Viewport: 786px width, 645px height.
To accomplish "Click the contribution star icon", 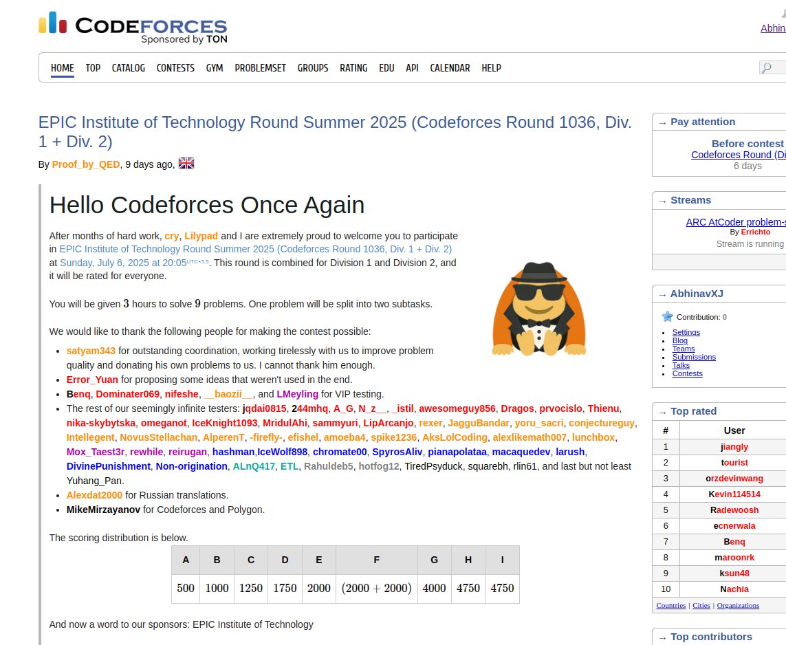I will click(x=667, y=316).
